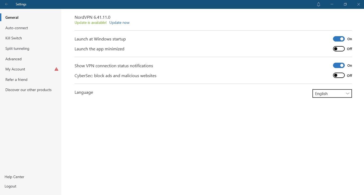This screenshot has height=195, width=364.
Task: Open Split tunneling settings
Action: coord(17,48)
